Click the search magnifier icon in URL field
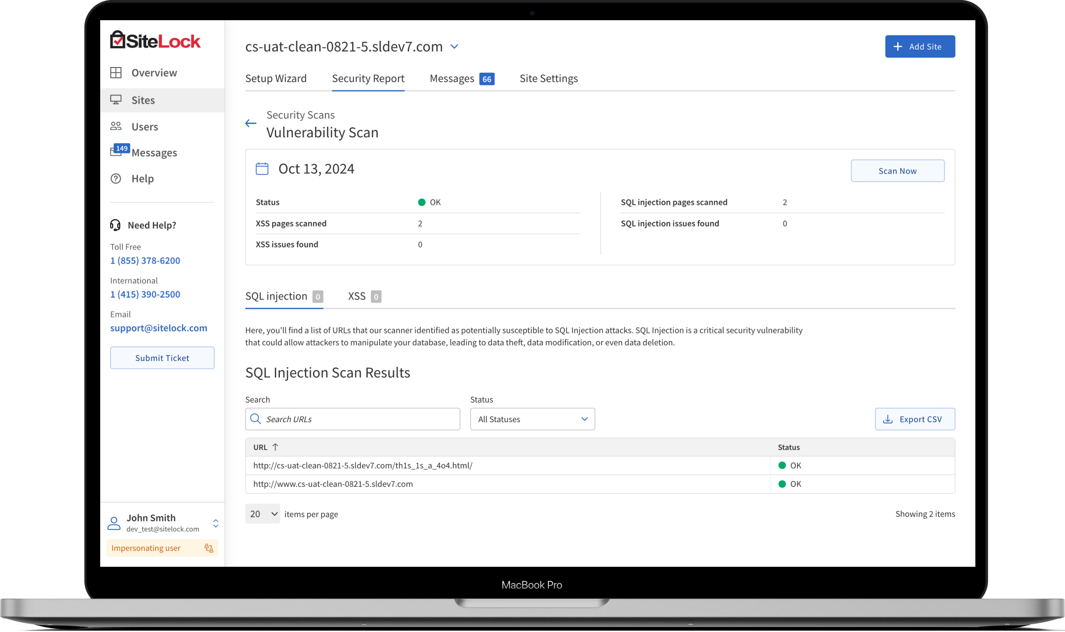 pyautogui.click(x=255, y=419)
